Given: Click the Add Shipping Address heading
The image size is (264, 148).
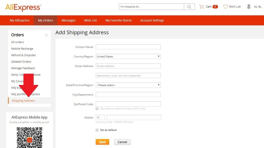Looking at the screenshot, I should coord(82,32).
